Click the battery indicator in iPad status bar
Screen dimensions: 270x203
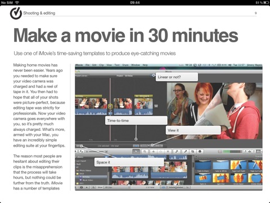point(266,3)
